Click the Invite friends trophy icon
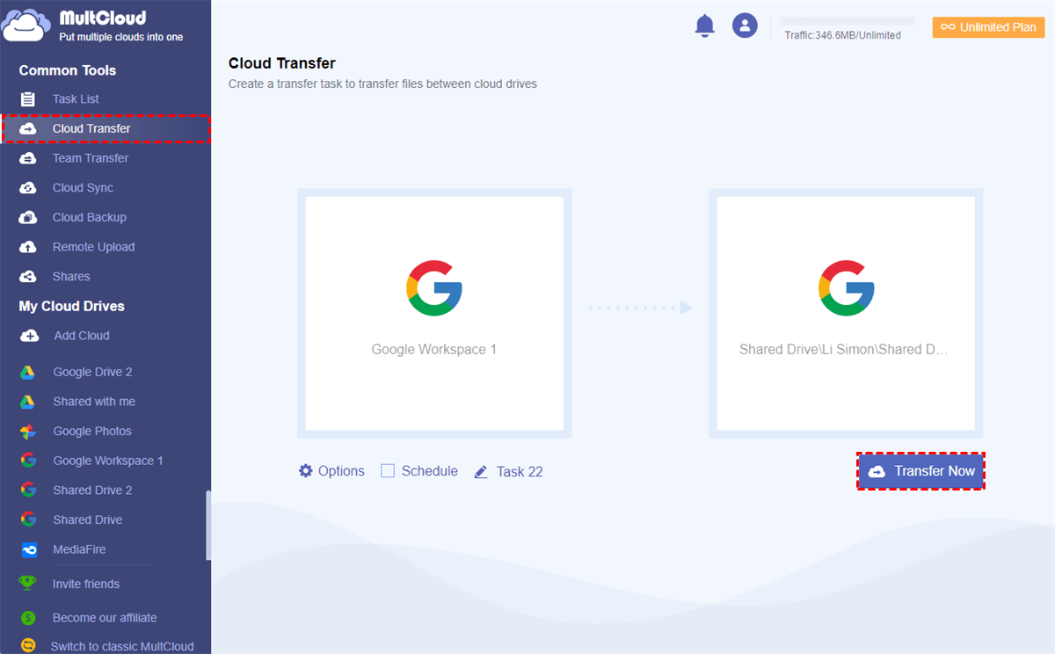This screenshot has height=654, width=1055. point(28,584)
